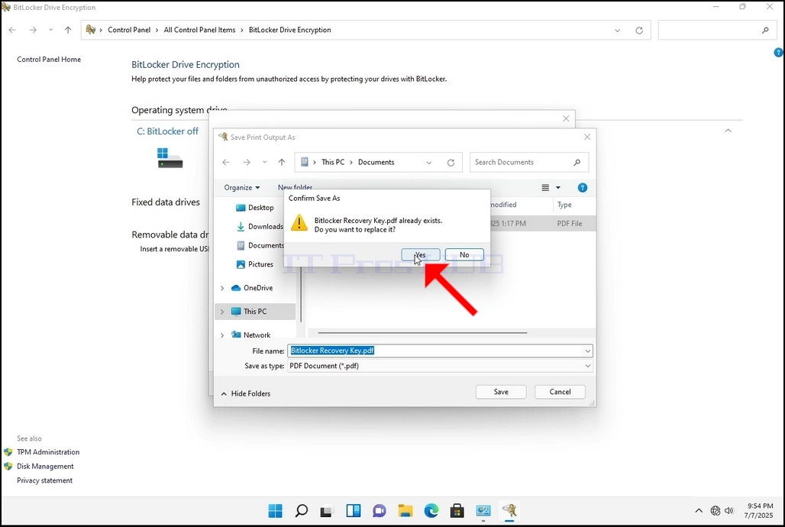This screenshot has height=527, width=785.
Task: Open Control Panel Home link
Action: pos(49,59)
